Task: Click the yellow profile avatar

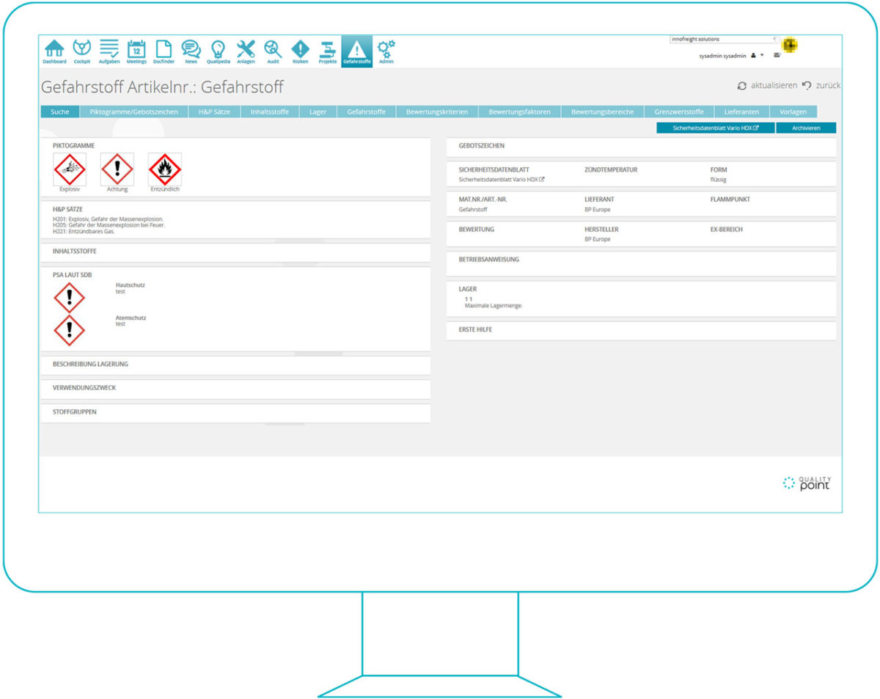Action: pyautogui.click(x=789, y=45)
